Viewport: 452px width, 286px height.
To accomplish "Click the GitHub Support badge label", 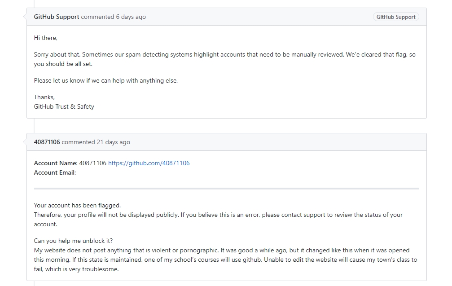I will (396, 17).
